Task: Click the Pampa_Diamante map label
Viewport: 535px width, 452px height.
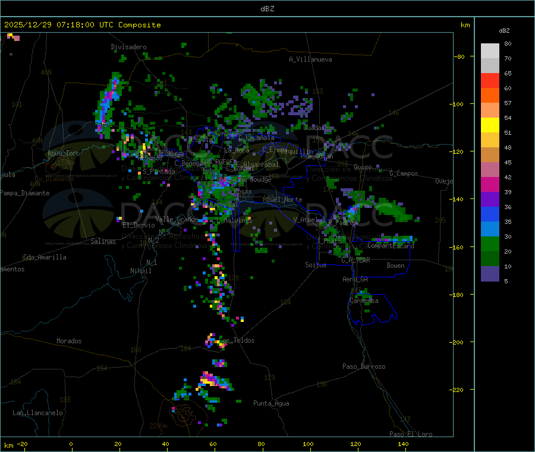Action: 25,193
